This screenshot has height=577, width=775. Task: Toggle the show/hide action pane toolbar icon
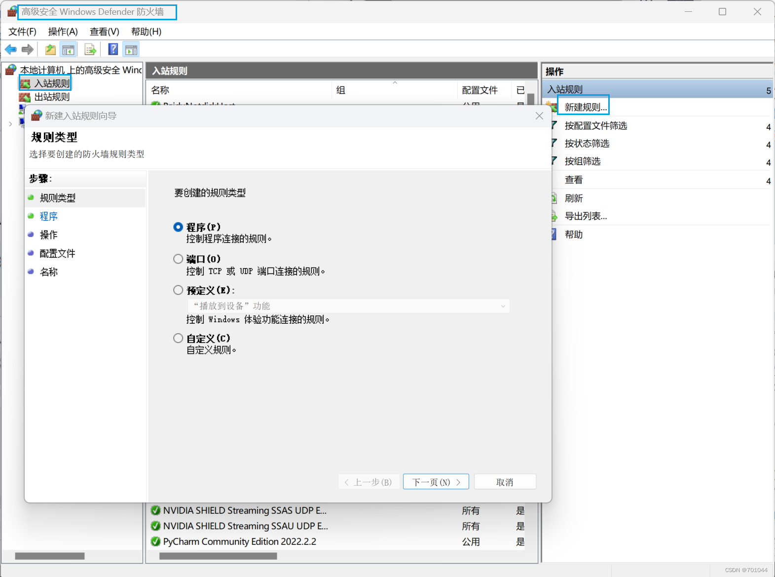(x=131, y=49)
